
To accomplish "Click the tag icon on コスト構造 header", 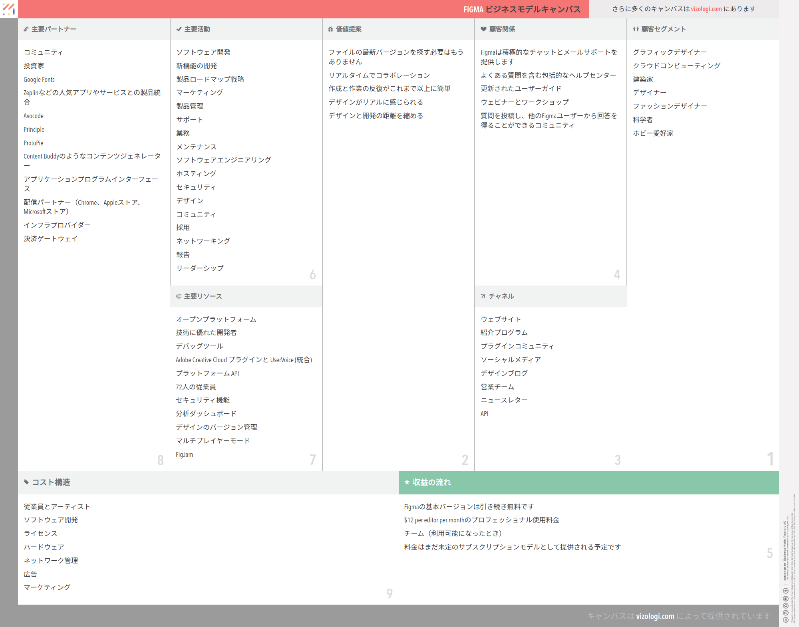I will click(26, 482).
